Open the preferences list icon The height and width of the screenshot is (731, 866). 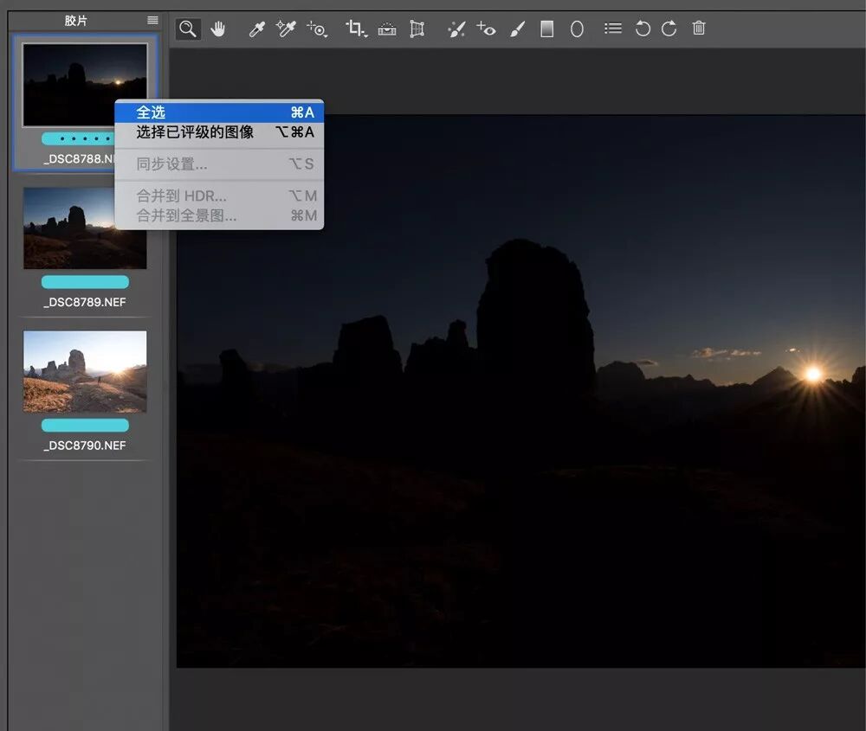point(613,29)
